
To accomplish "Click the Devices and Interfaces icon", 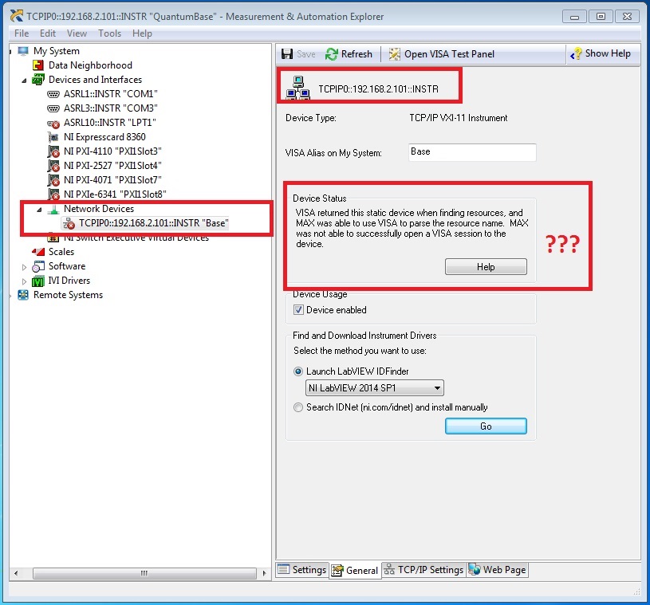I will coord(38,79).
